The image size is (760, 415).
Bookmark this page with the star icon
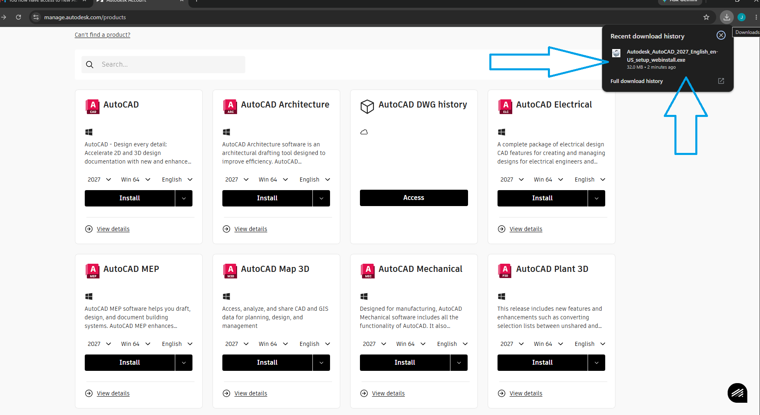(x=706, y=17)
